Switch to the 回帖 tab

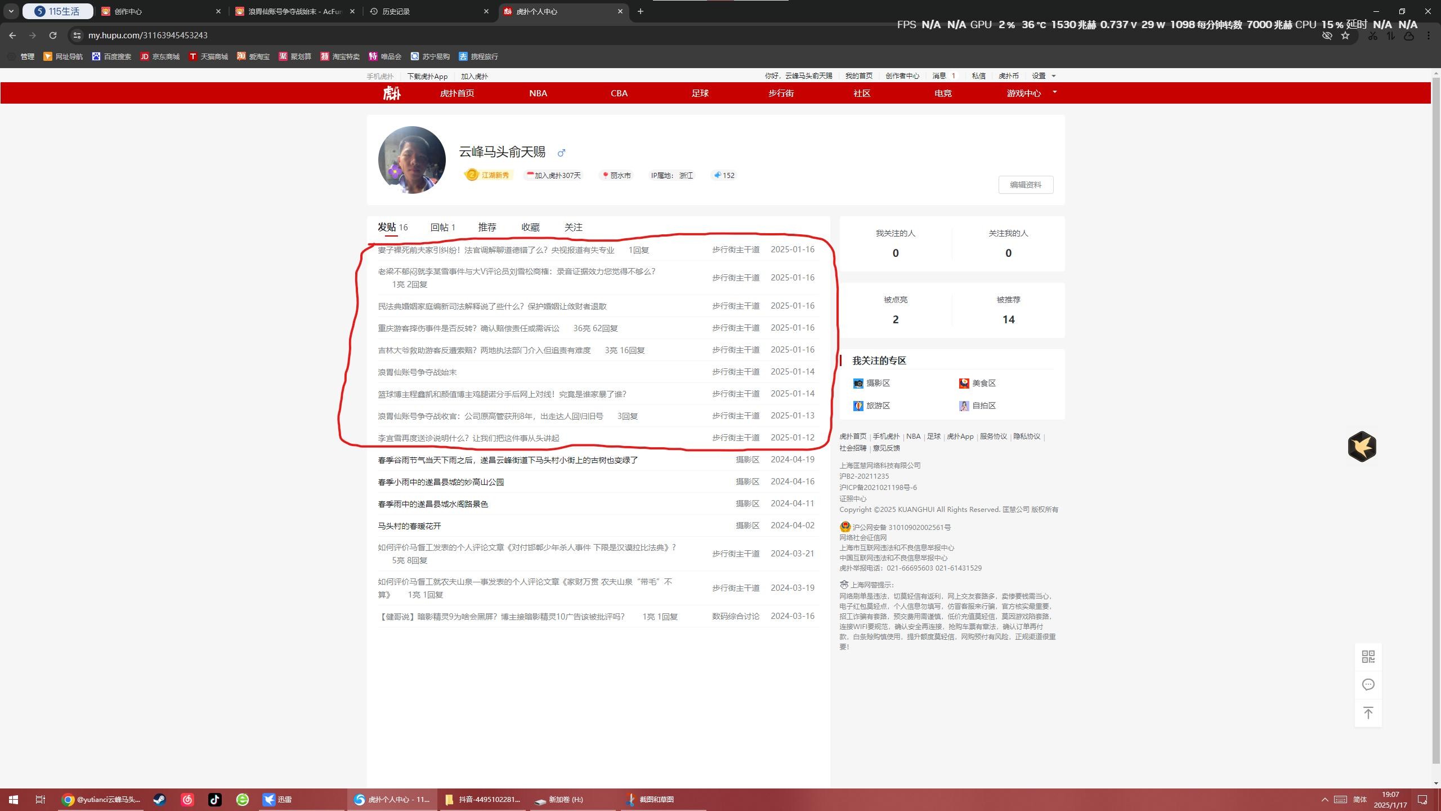click(442, 228)
